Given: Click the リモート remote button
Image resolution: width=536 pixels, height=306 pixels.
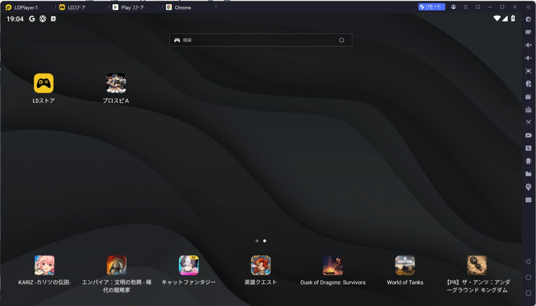Looking at the screenshot, I should click(431, 7).
